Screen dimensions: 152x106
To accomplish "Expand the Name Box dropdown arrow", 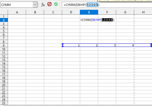I will pos(35,5).
